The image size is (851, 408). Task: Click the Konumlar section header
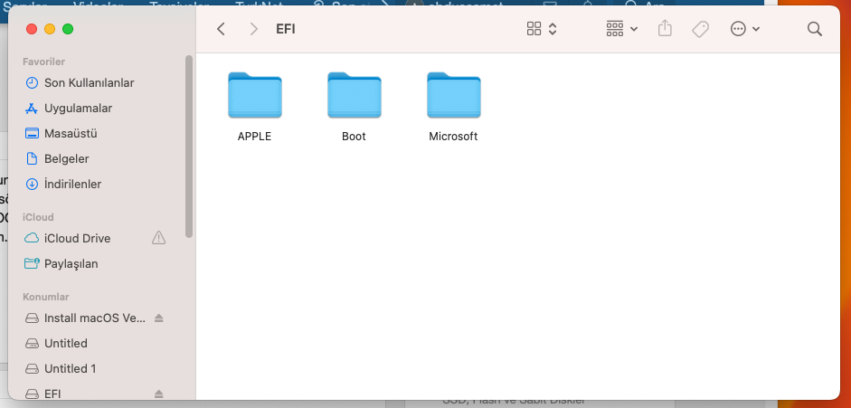45,298
